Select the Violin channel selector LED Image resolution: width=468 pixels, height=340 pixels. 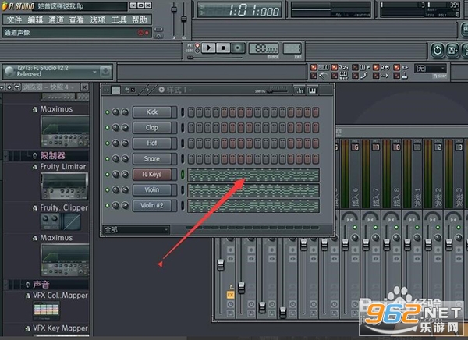tap(183, 189)
